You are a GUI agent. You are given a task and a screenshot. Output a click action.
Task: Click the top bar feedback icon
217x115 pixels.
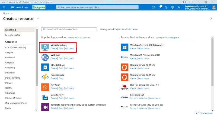coord(179,7)
